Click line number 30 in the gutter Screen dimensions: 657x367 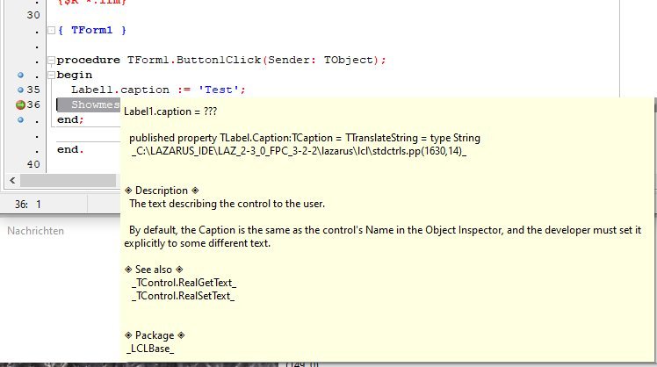coord(32,16)
